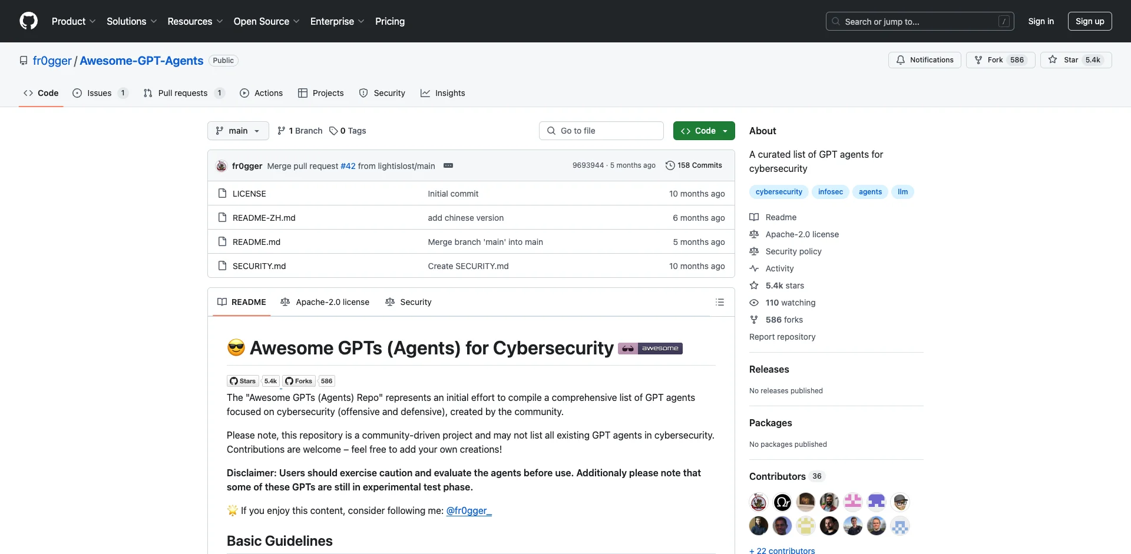Open Readme link in About sidebar
1131x554 pixels.
point(773,217)
